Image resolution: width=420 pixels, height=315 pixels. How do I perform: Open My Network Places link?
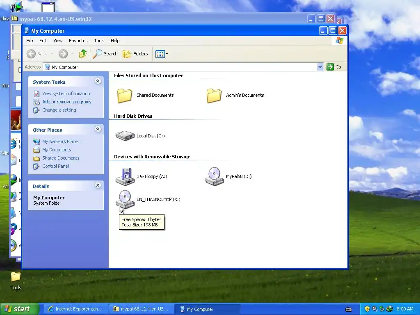pos(61,142)
